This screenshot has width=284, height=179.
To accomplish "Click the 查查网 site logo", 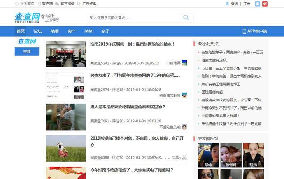I will [27, 18].
